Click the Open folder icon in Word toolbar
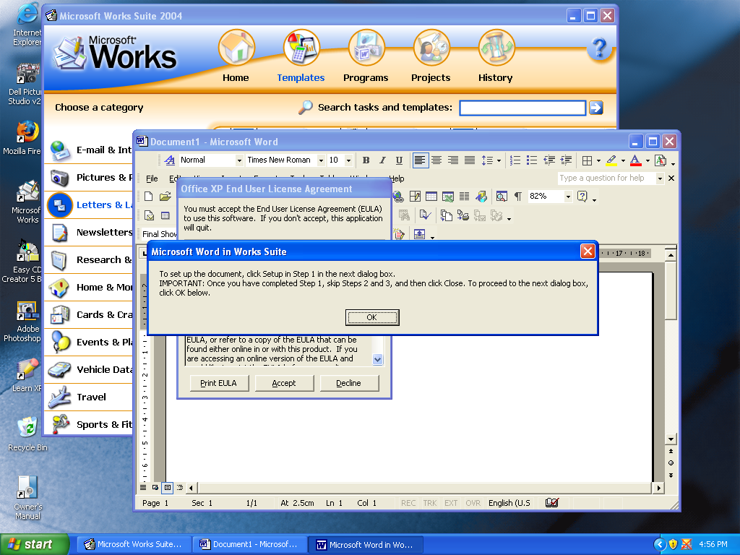Viewport: 740px width, 555px height. 165,197
